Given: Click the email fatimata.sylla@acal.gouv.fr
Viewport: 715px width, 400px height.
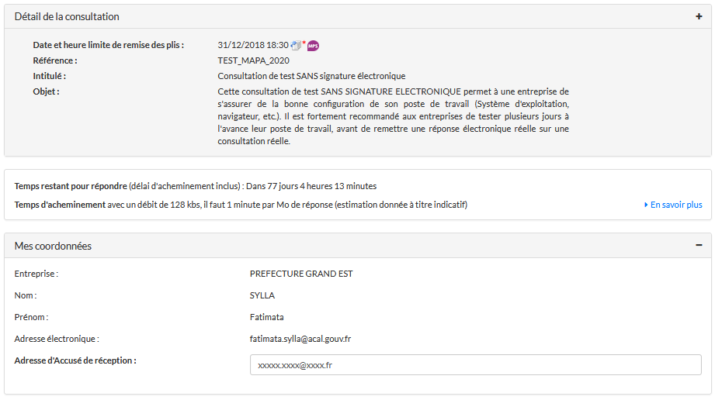Looking at the screenshot, I should [x=300, y=339].
